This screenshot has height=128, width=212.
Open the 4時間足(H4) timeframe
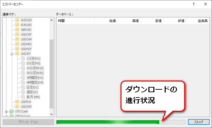[35, 83]
